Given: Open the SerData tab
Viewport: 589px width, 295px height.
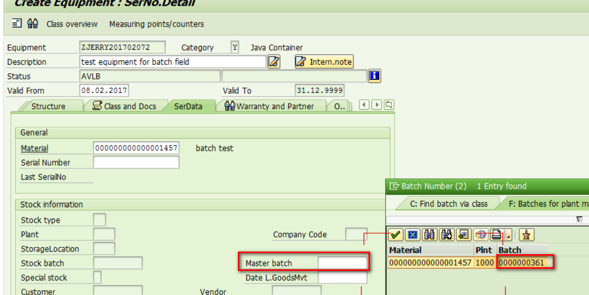Looking at the screenshot, I should point(188,106).
